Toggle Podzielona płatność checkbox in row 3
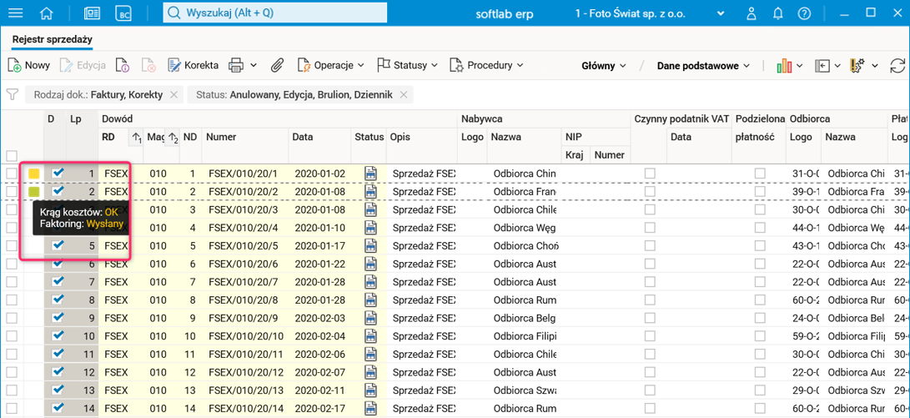 [760, 209]
